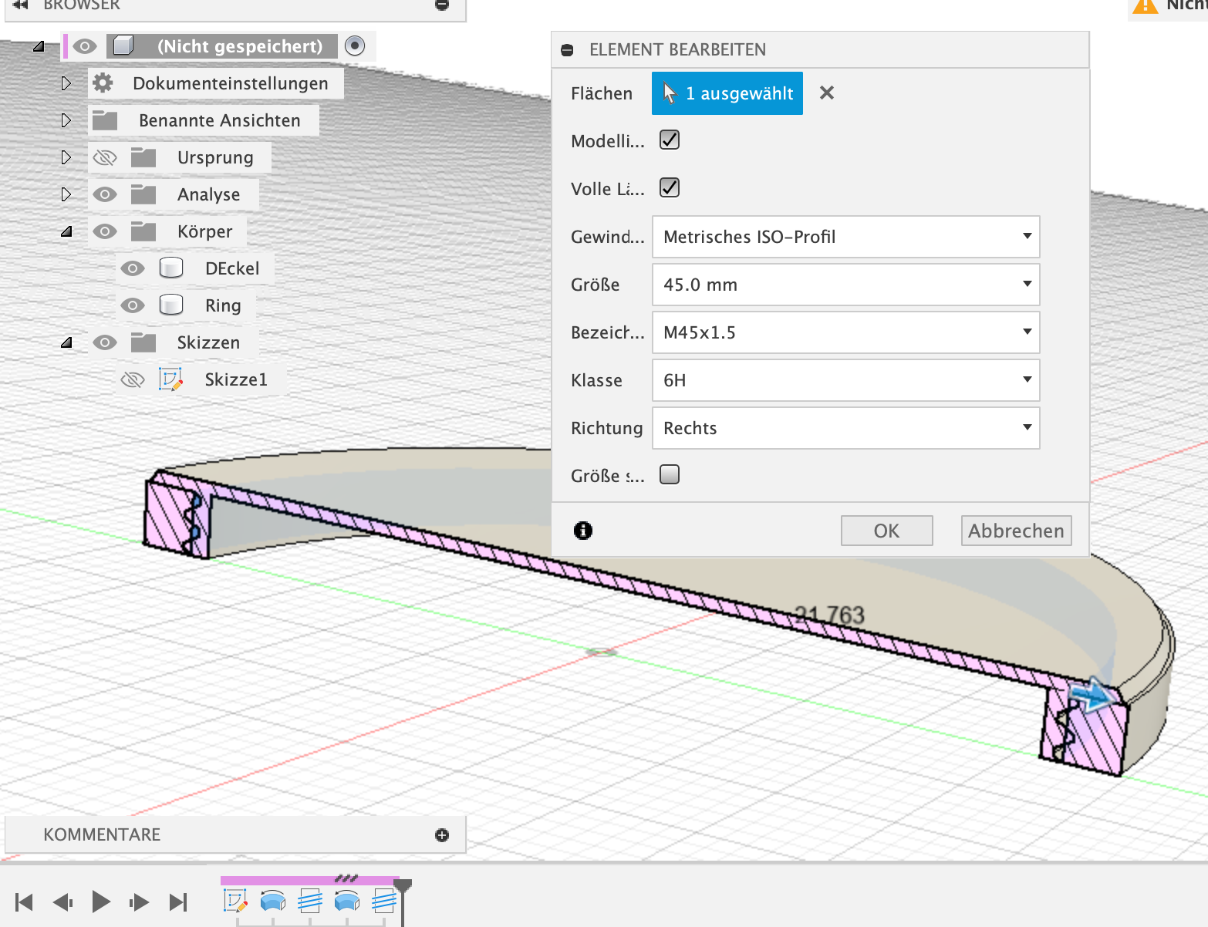Confirm the thread with OK
Screen dimensions: 1208x927
click(886, 531)
